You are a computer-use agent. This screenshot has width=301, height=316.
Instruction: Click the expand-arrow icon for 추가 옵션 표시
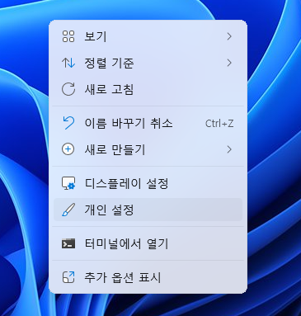68,277
